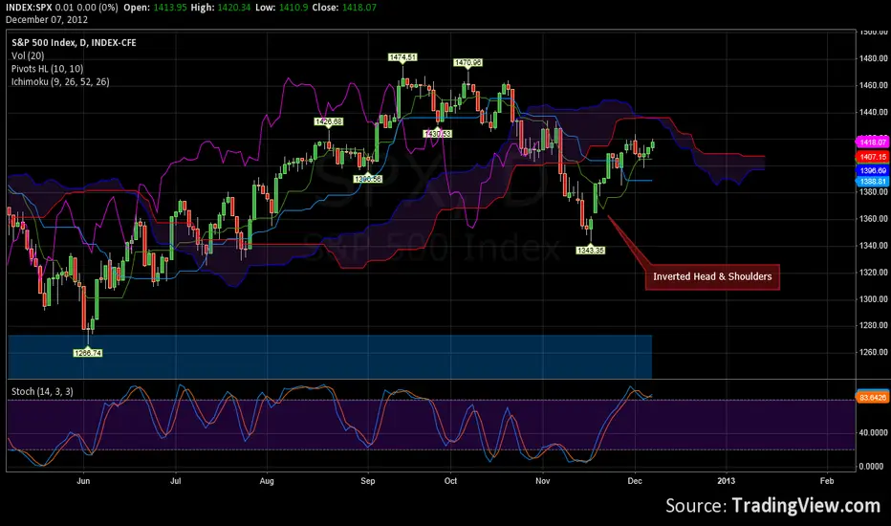The height and width of the screenshot is (526, 891).
Task: Select the Stoch (14, 3, 3) indicator label
Action: (x=42, y=391)
